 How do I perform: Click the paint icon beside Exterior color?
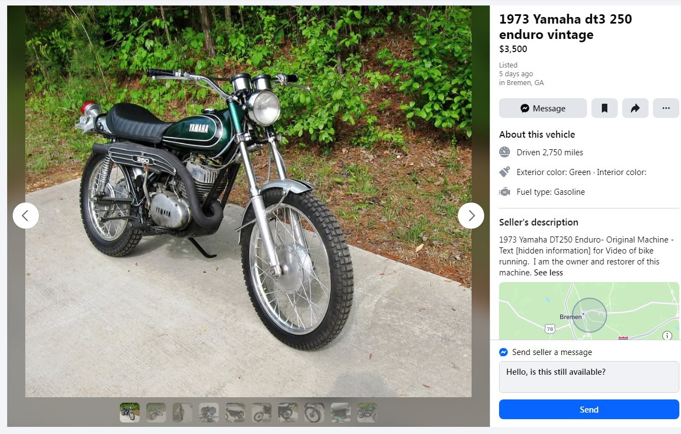[x=505, y=172]
